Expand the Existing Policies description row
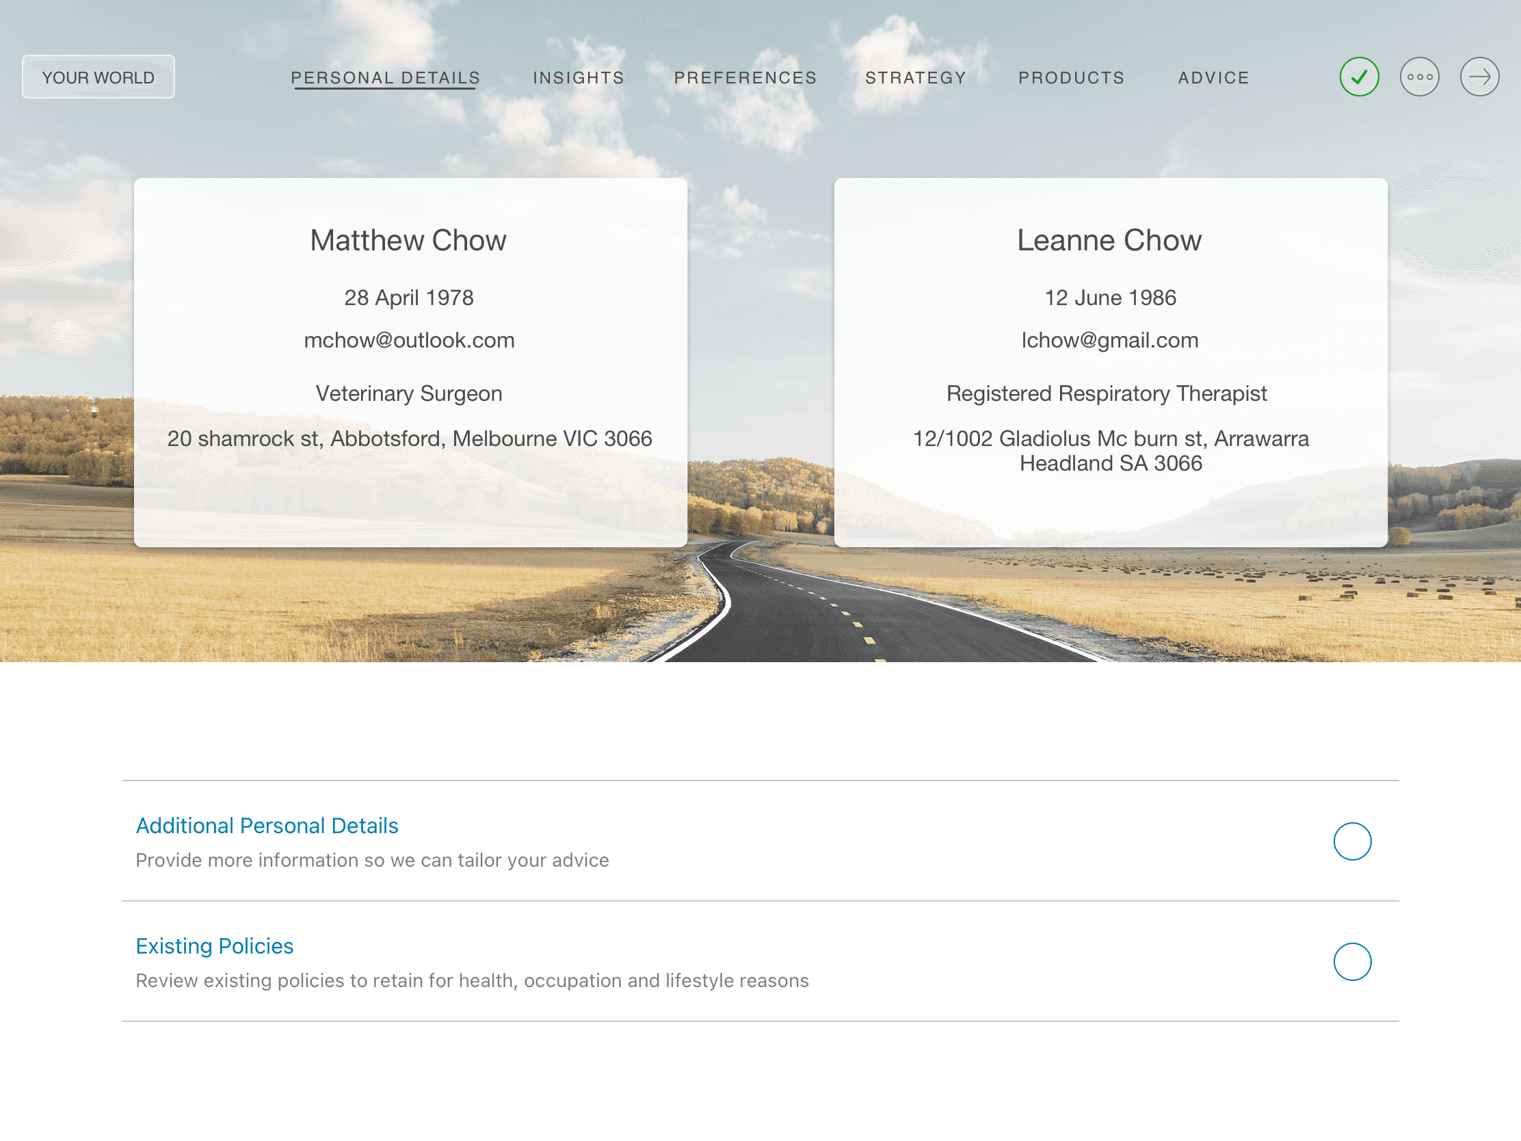Screen dimensions: 1521x1141 coord(472,980)
